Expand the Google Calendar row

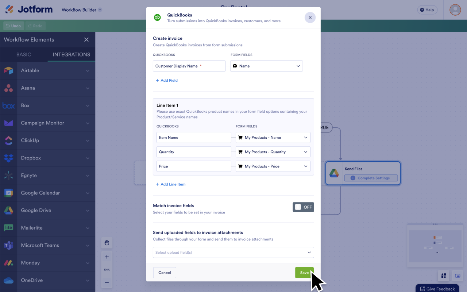point(88,193)
